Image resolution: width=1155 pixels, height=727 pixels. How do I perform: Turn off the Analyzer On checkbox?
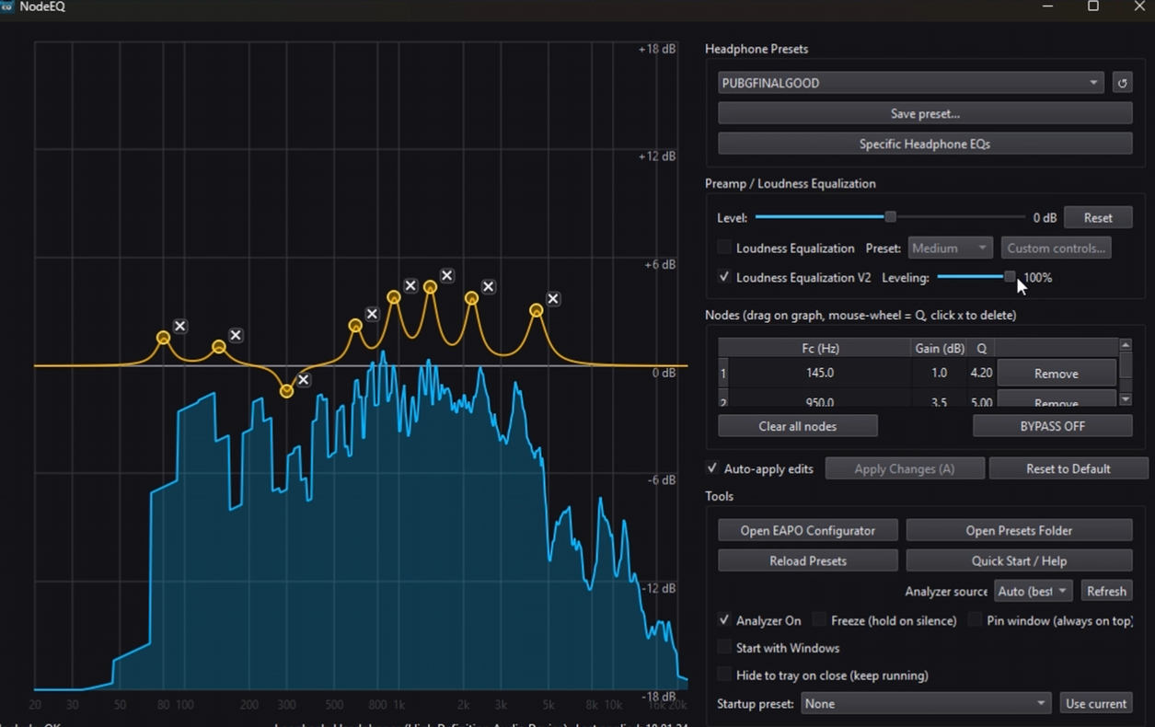click(x=724, y=620)
